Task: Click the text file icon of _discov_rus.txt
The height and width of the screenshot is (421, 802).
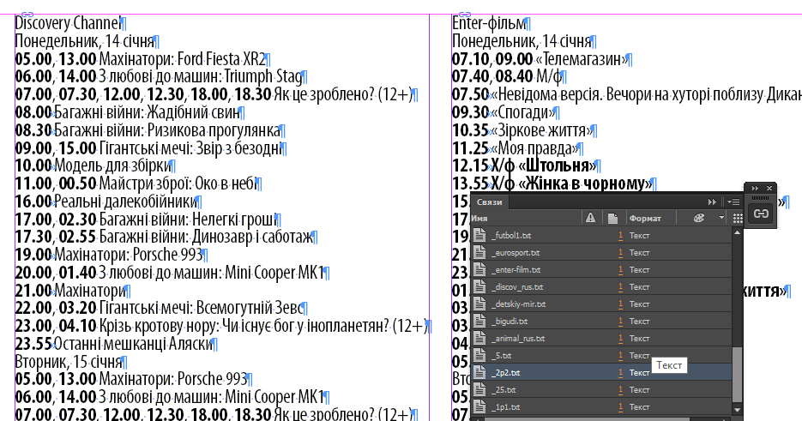Action: 479,287
